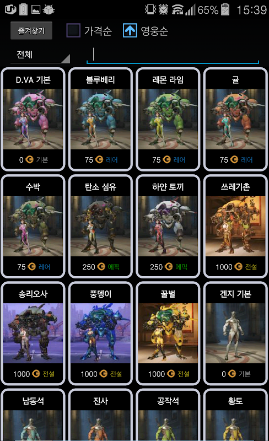
Task: Focus the skin search text field
Action: 173,55
